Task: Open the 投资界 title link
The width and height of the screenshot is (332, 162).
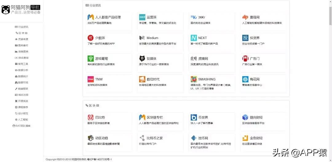Action: point(255,38)
